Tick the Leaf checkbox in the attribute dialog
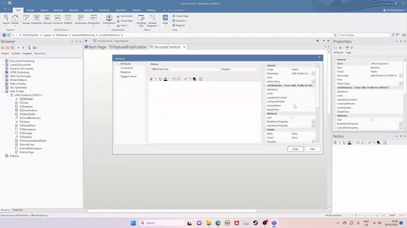Image resolution: width=407 pixels, height=228 pixels. pyautogui.click(x=293, y=118)
